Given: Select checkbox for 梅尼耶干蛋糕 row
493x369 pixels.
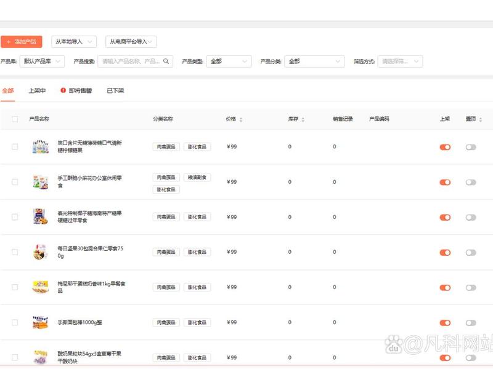Looking at the screenshot, I should [15, 287].
